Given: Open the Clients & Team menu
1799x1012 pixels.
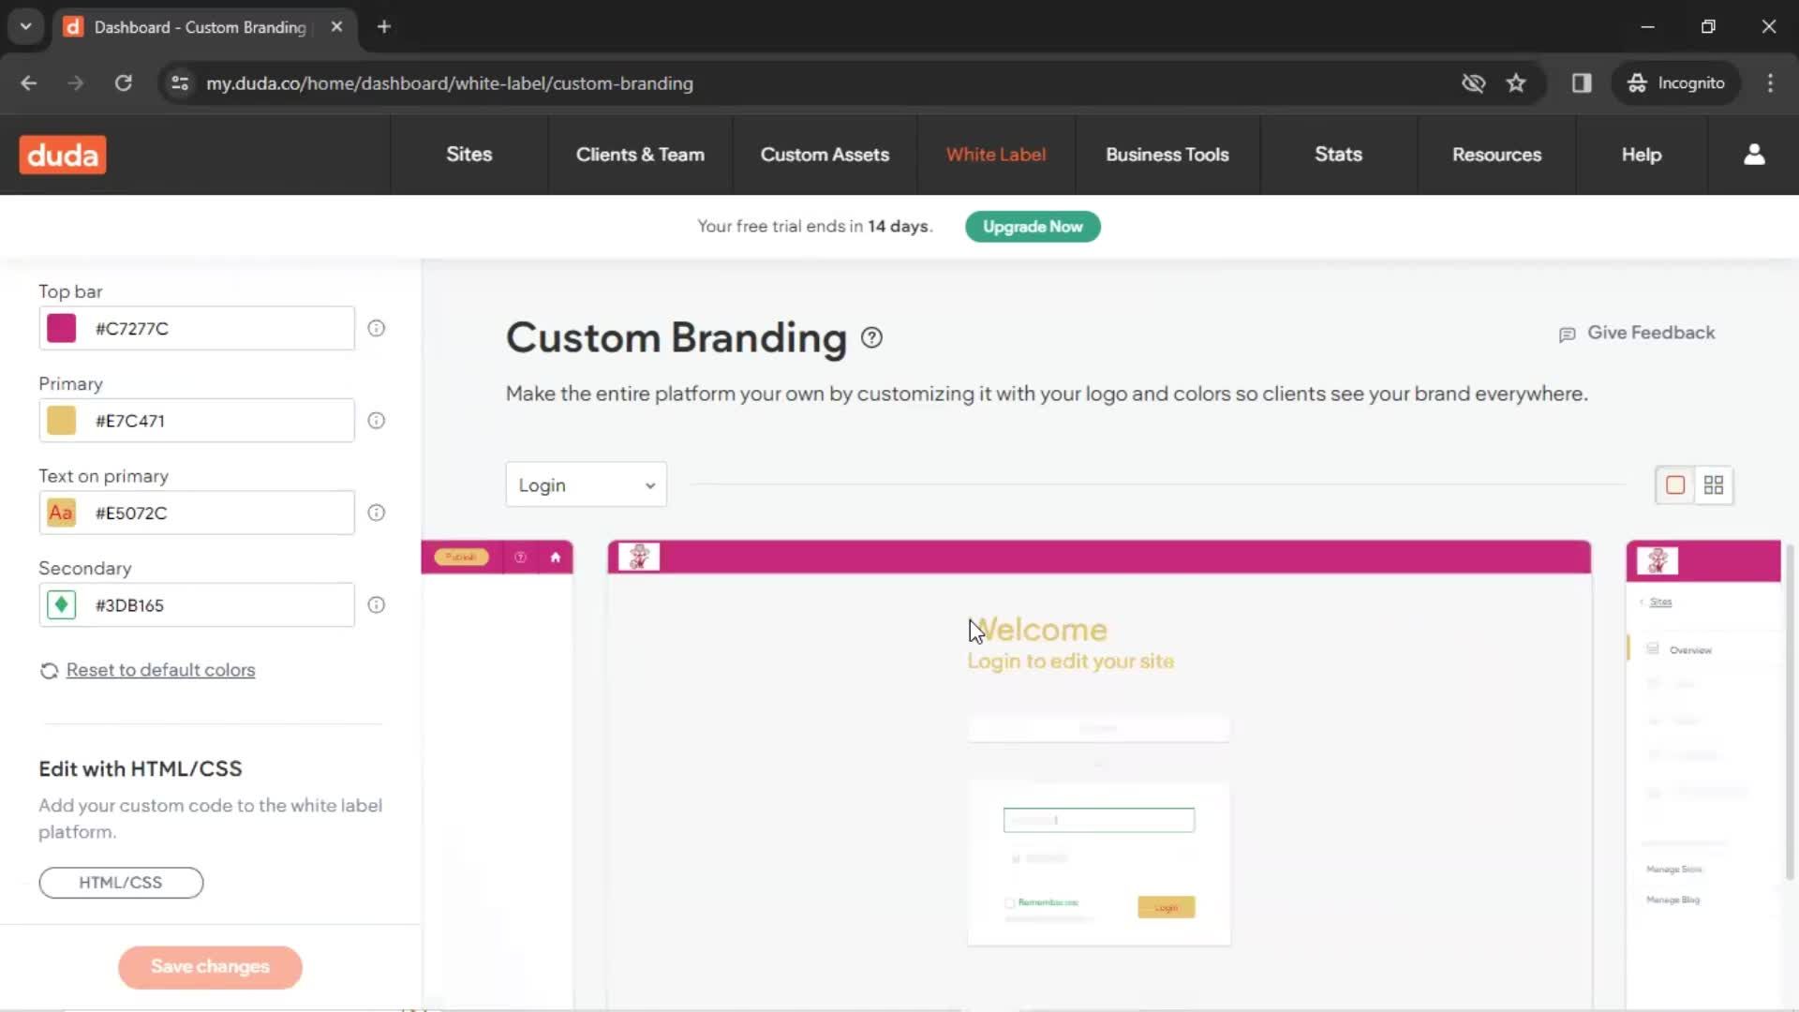Looking at the screenshot, I should point(640,155).
